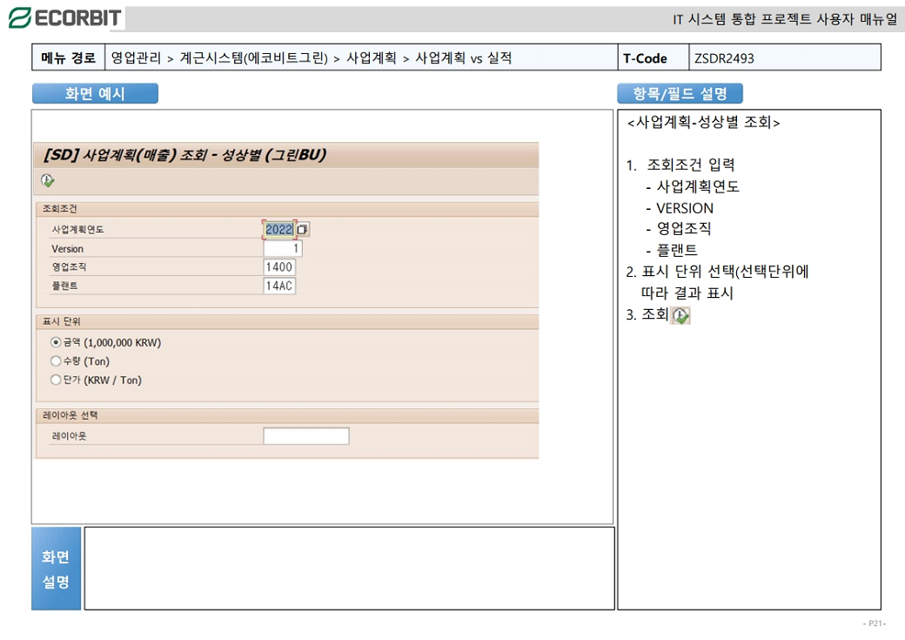
Task: Choose the 단가 (KRW / Ton) radio option
Action: (x=57, y=381)
